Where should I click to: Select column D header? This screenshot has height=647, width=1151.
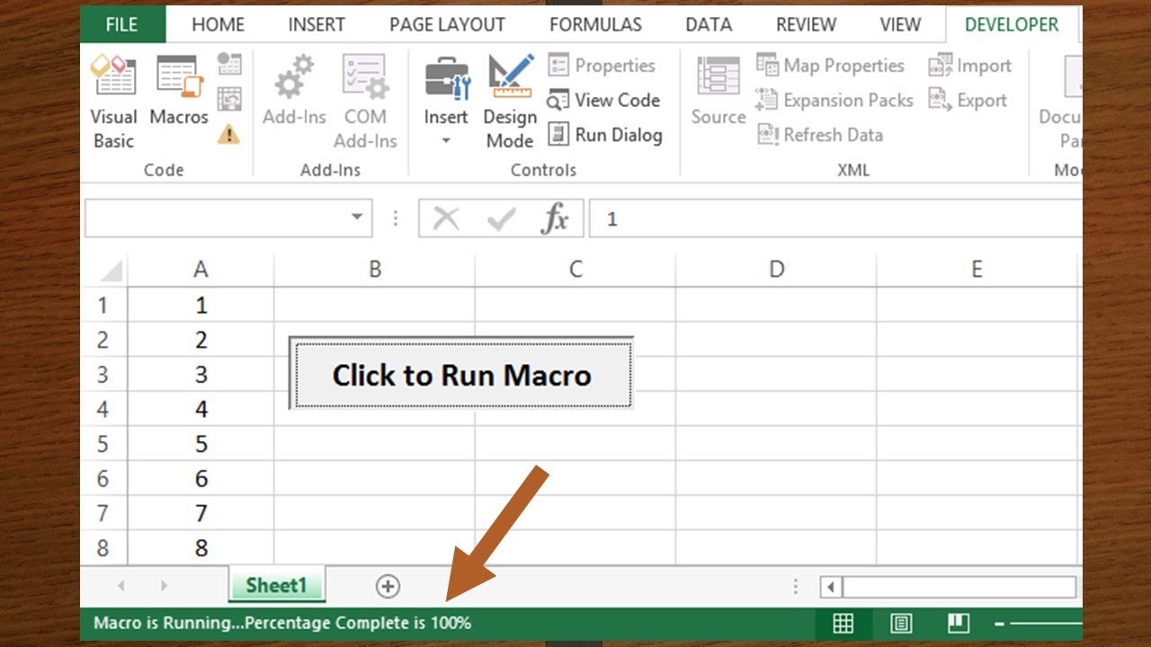(776, 269)
